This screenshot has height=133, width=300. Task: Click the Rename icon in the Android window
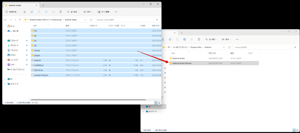[x=184, y=39]
